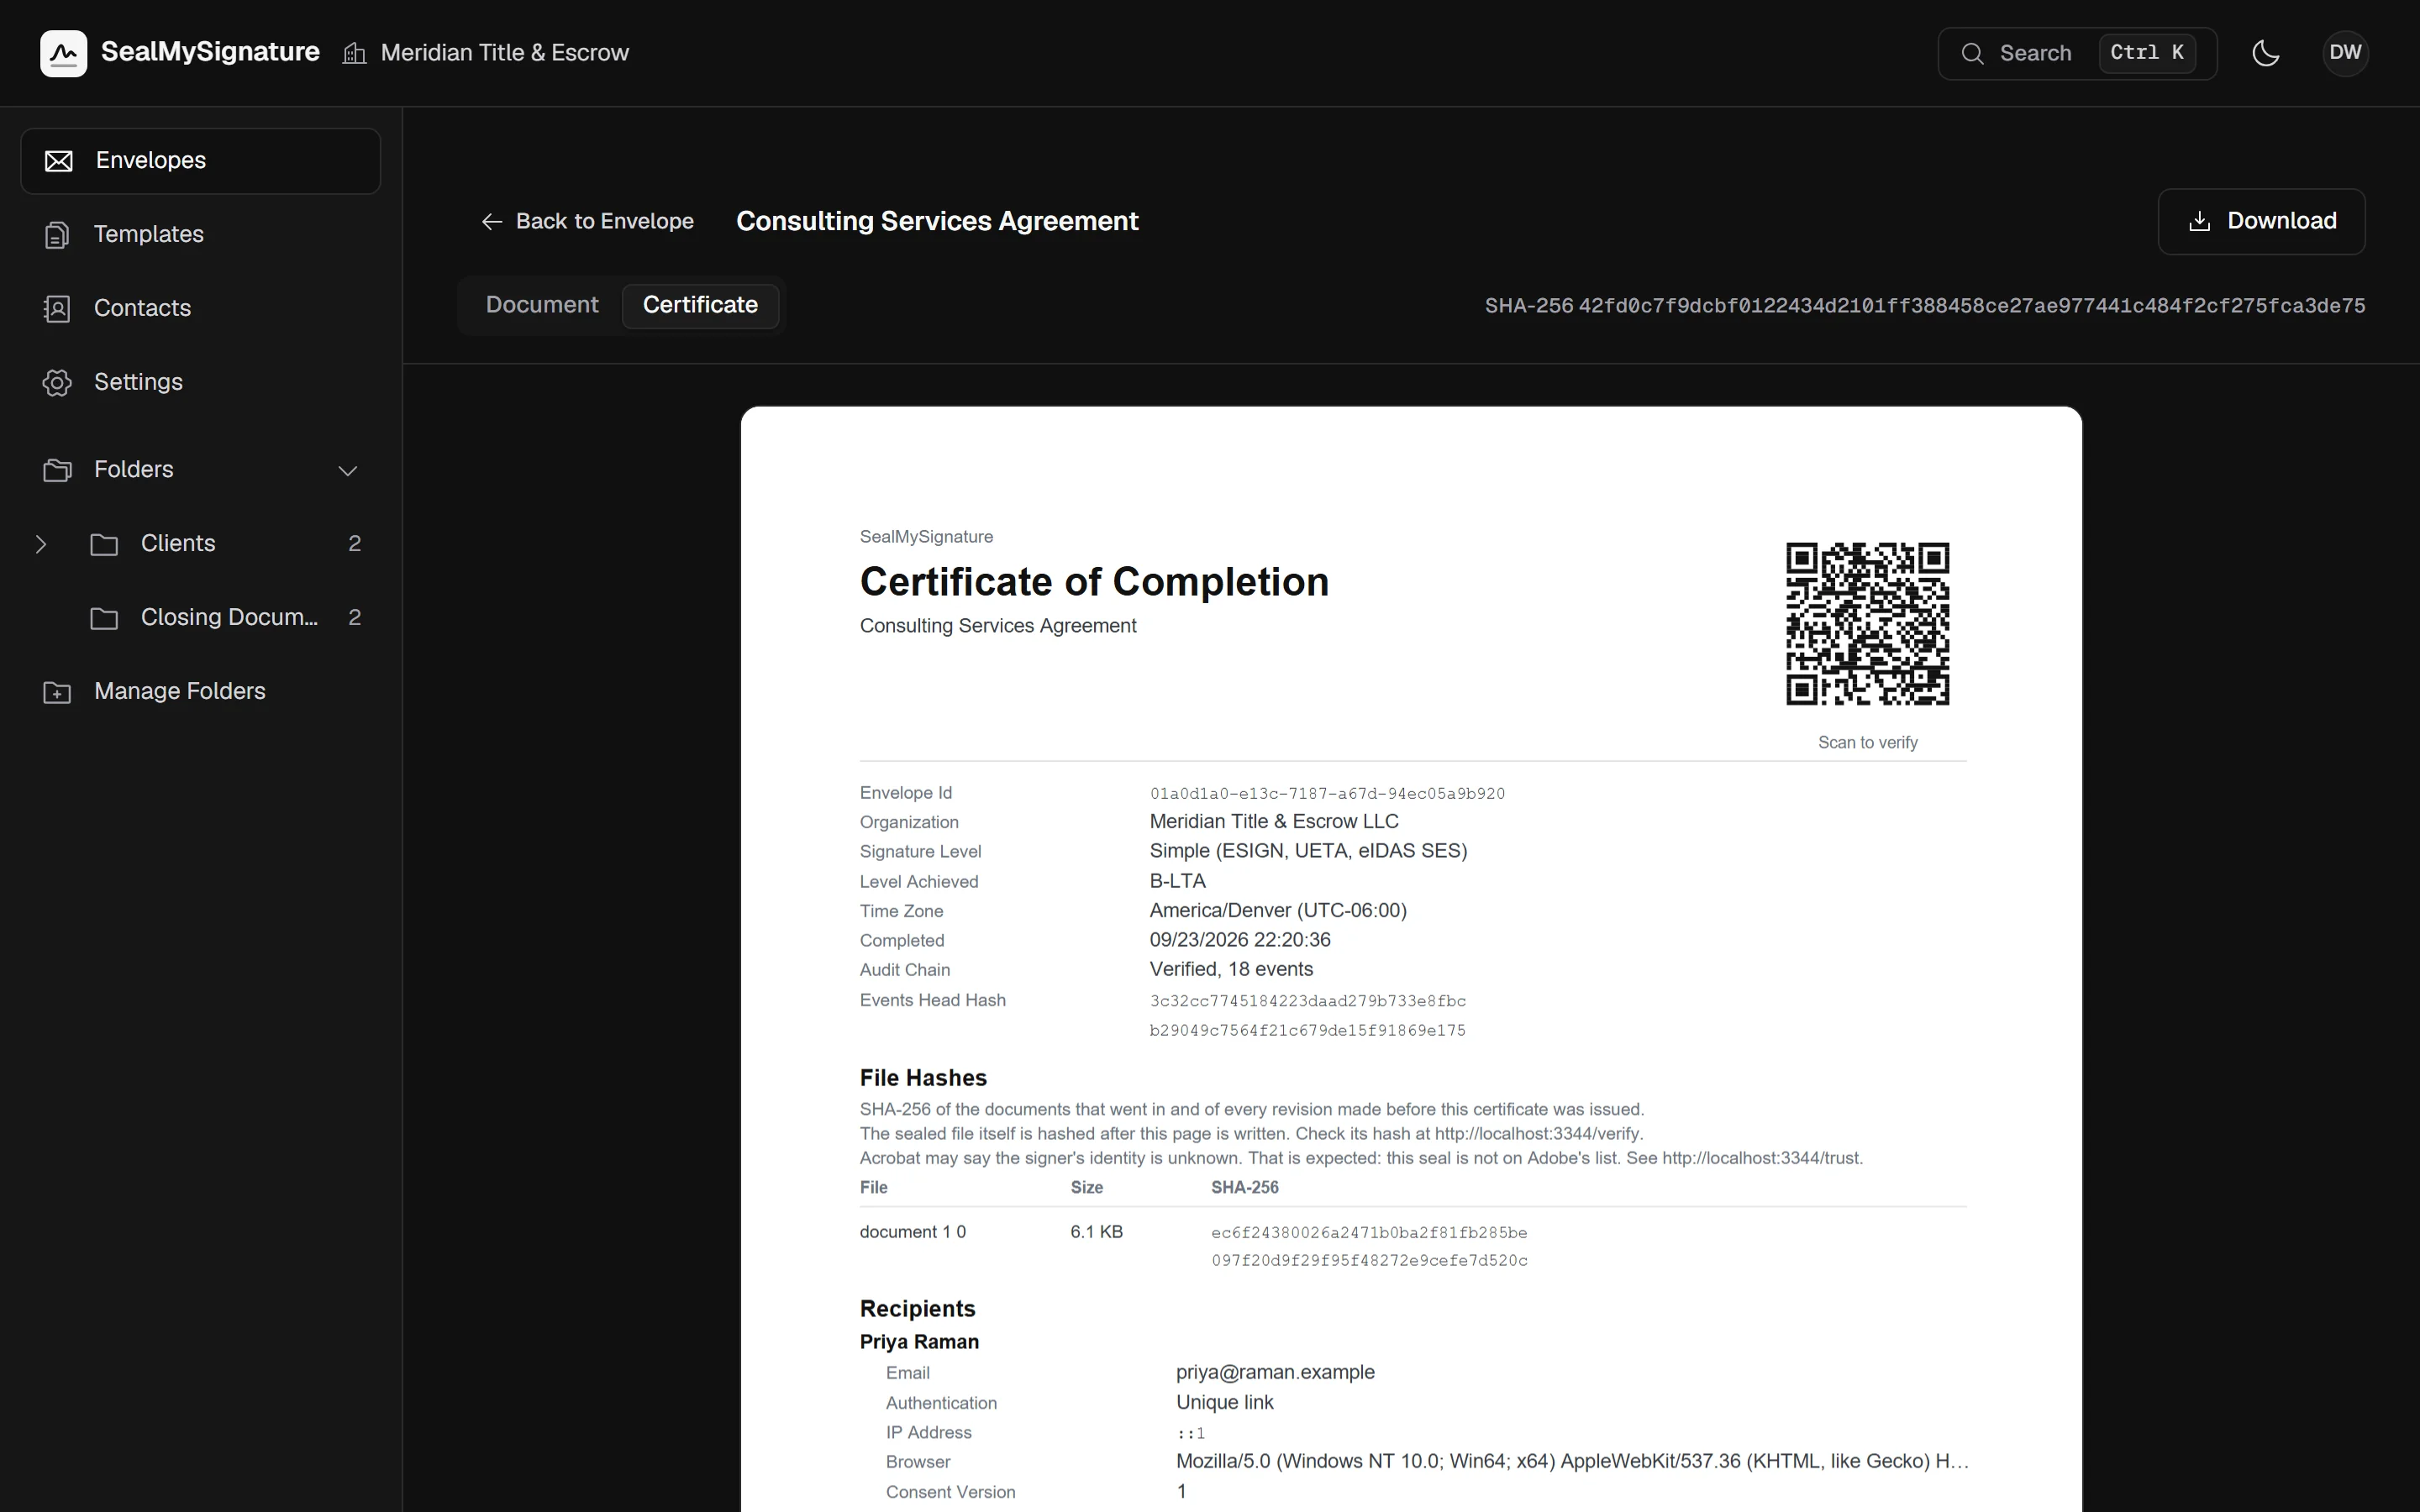Click the Clients folder icon
Screen dimensions: 2420x1512
pyautogui.click(x=104, y=544)
